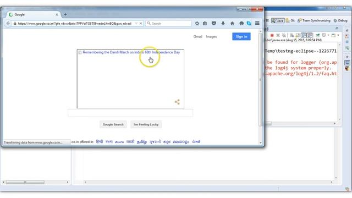
Task: Open Images link on Google page
Action: (211, 37)
